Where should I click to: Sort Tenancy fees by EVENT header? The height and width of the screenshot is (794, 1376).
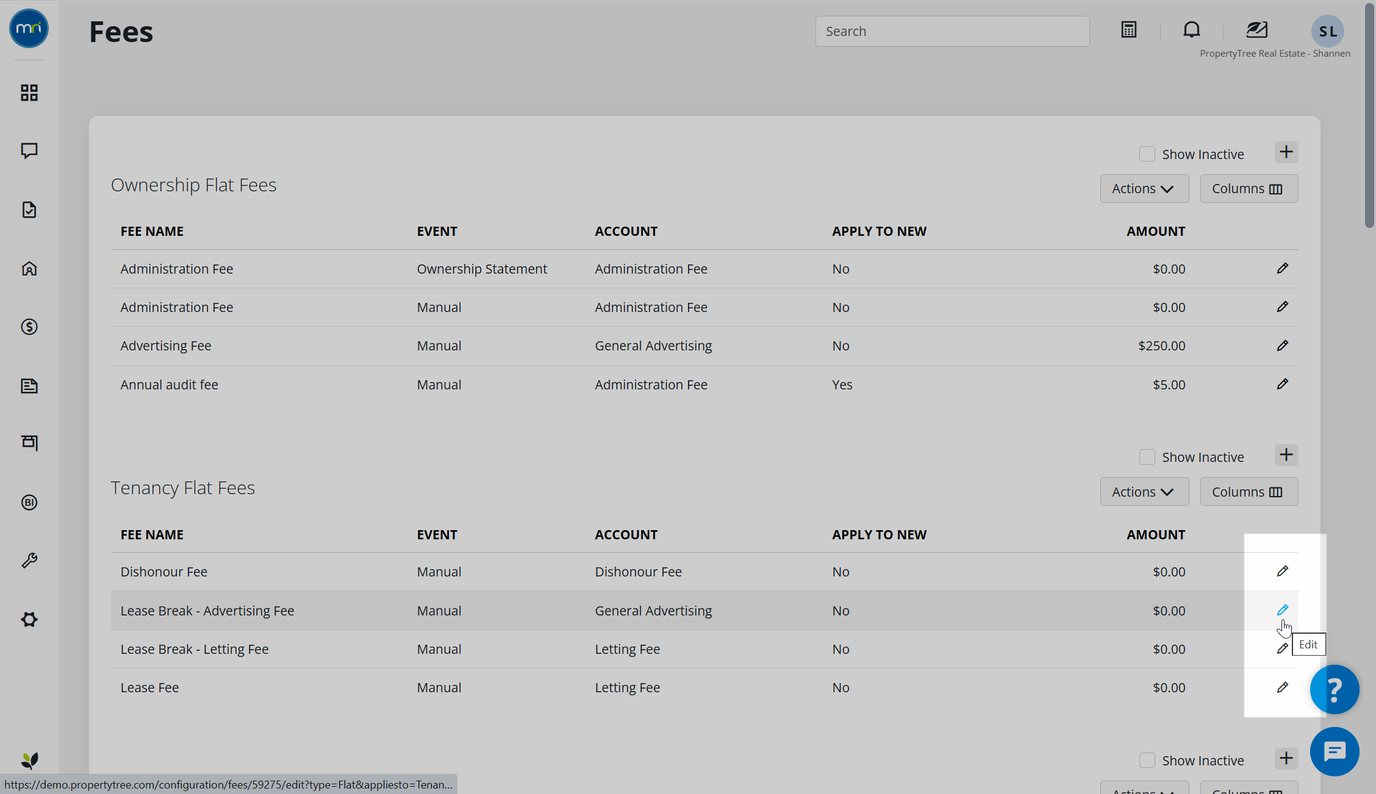point(437,534)
